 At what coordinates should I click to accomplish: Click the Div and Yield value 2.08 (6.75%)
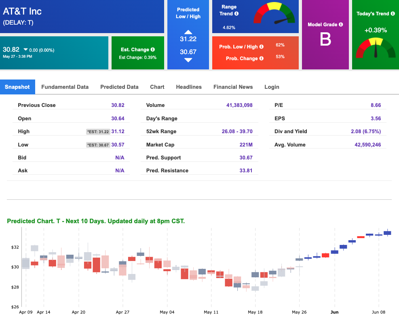pyautogui.click(x=366, y=131)
